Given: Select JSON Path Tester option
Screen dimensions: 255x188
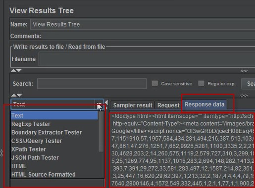Looking at the screenshot, I should tap(54, 157).
